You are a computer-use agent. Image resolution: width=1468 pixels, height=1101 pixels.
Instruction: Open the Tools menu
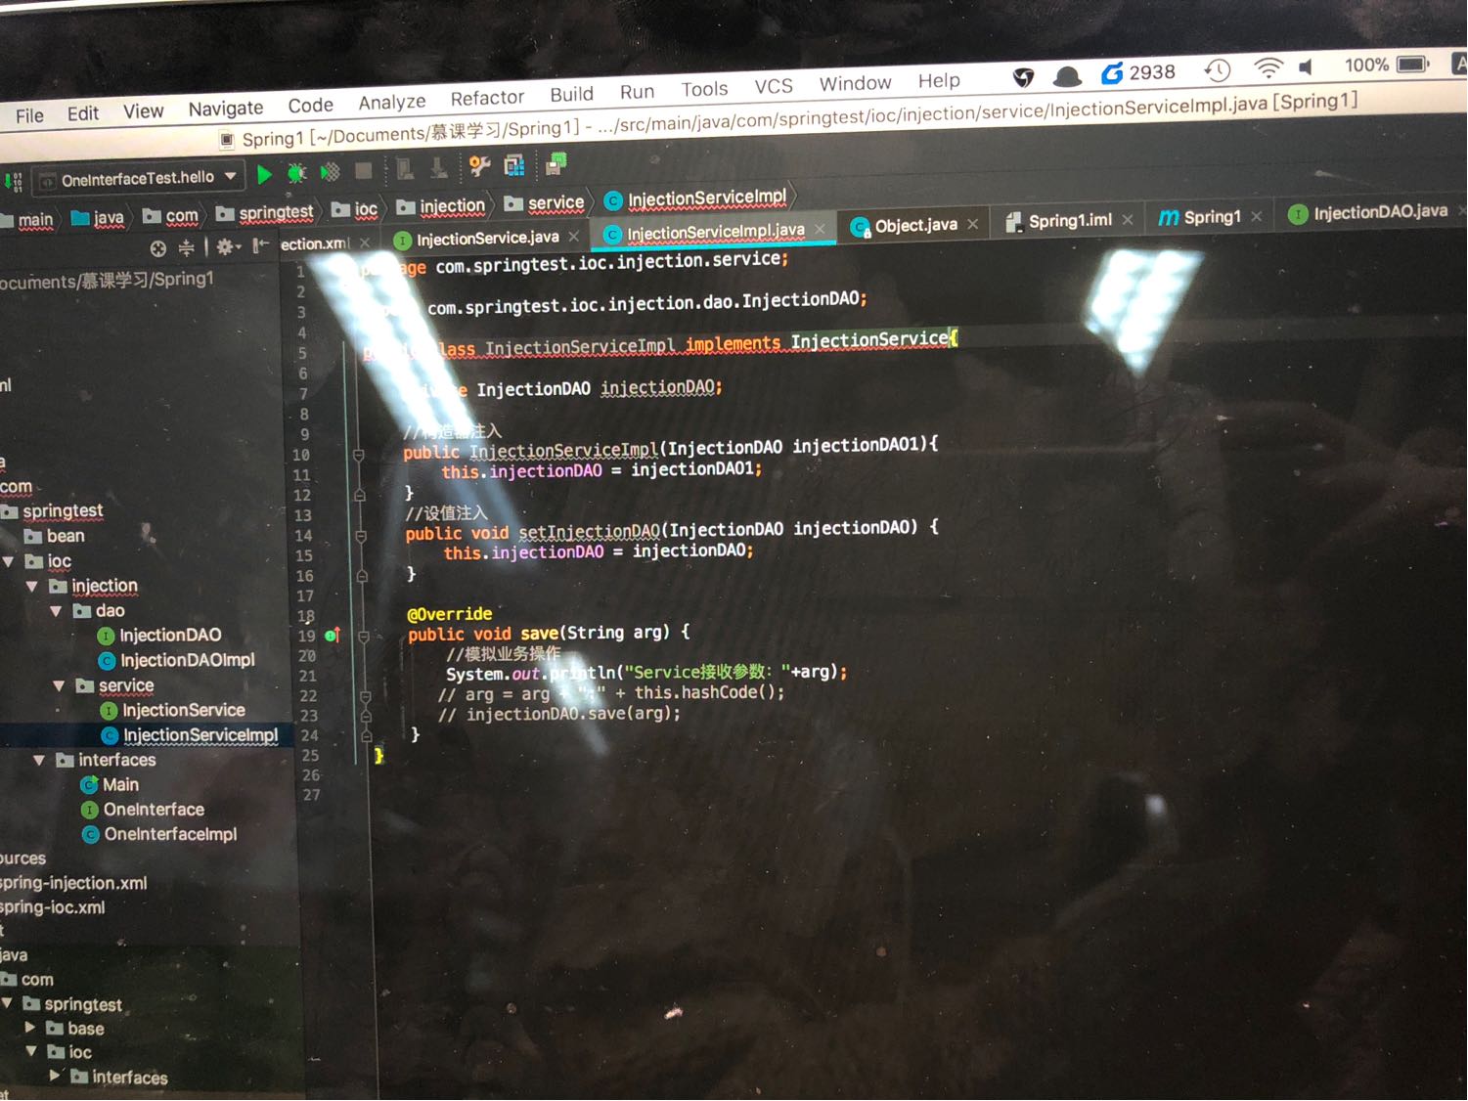tap(704, 89)
